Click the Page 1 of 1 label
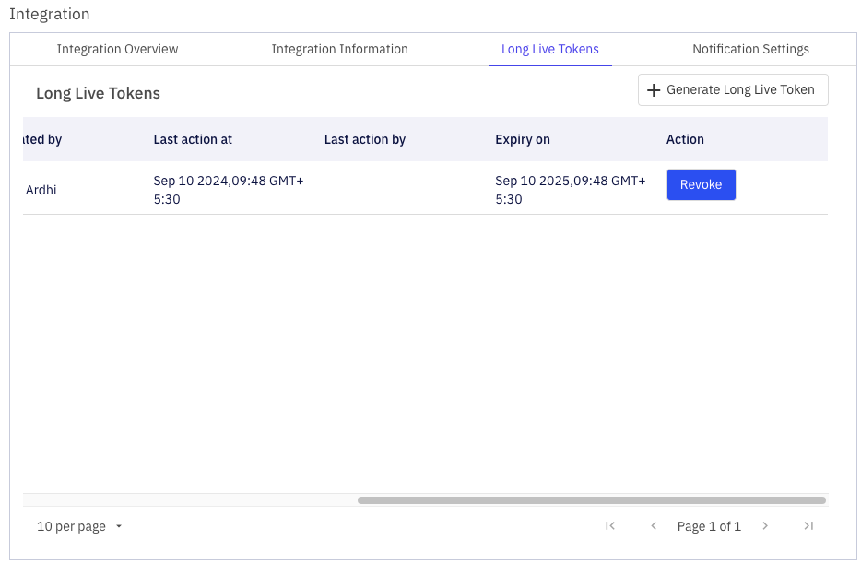Viewport: 861px width, 564px height. click(x=709, y=525)
